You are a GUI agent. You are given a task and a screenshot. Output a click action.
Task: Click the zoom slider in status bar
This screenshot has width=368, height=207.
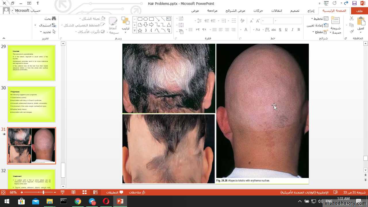tap(43, 192)
